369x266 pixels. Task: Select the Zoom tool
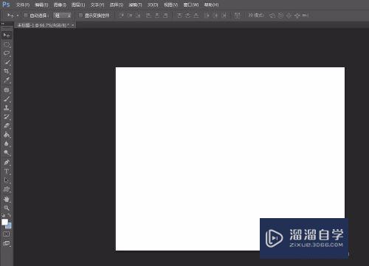(x=7, y=208)
